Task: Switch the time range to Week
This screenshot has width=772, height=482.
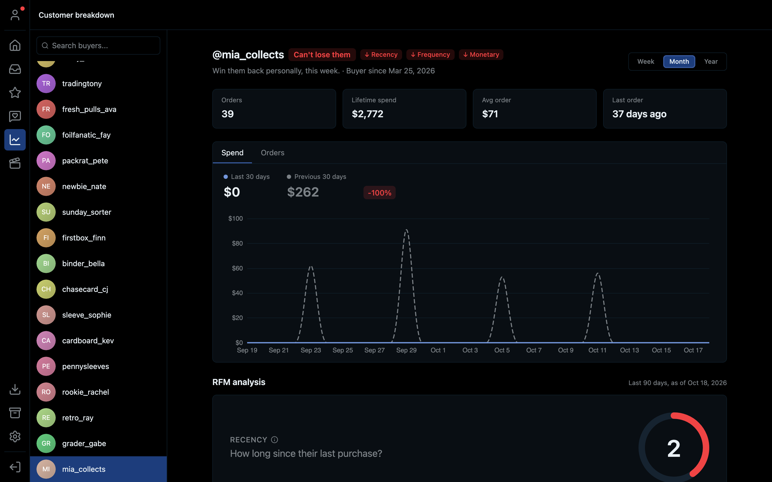Action: click(646, 62)
